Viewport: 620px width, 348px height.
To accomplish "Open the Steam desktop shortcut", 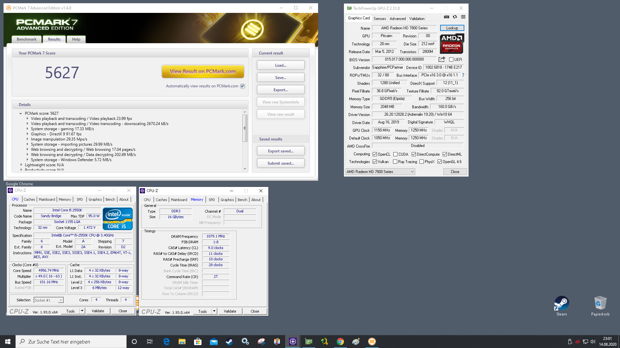I will [x=562, y=306].
